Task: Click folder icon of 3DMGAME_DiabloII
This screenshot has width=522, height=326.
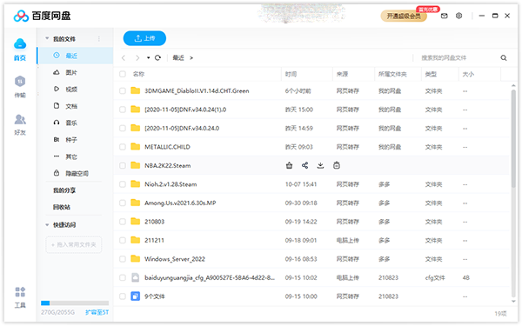Action: pos(135,90)
